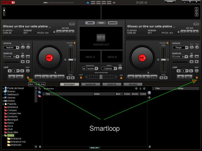The height and width of the screenshot is (151, 202).
Task: Collapse the Divers folder
Action: coord(3,135)
